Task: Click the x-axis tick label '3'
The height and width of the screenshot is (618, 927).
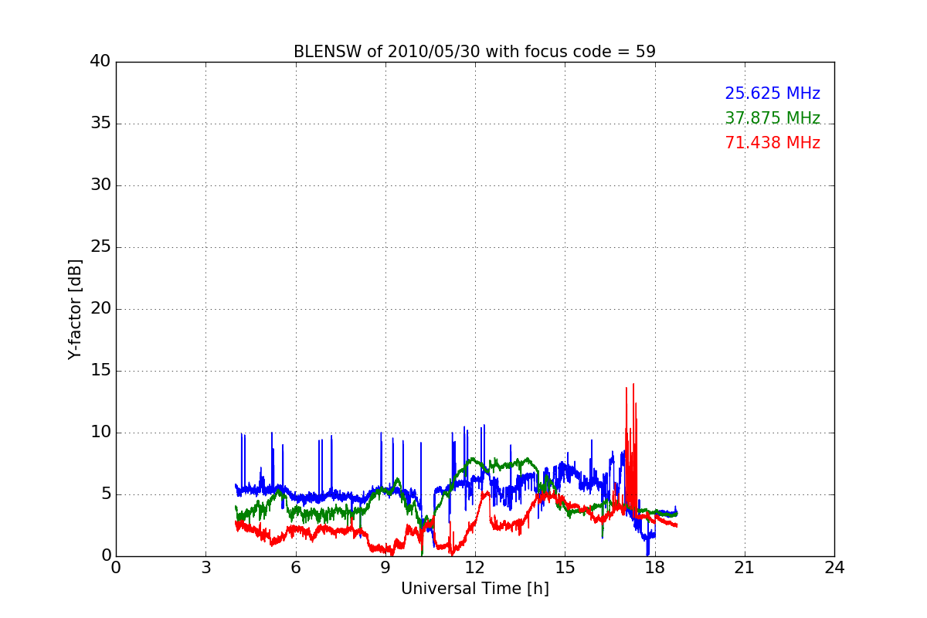Action: (x=205, y=568)
